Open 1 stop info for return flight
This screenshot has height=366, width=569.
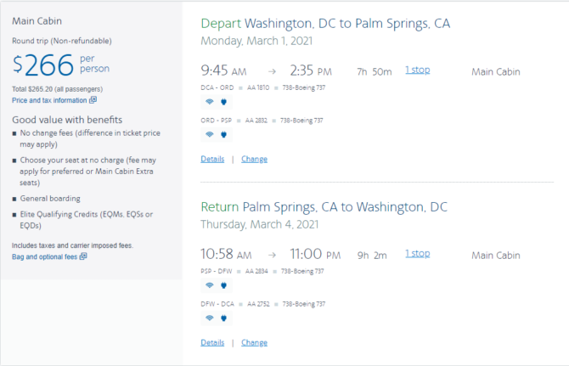coord(417,253)
